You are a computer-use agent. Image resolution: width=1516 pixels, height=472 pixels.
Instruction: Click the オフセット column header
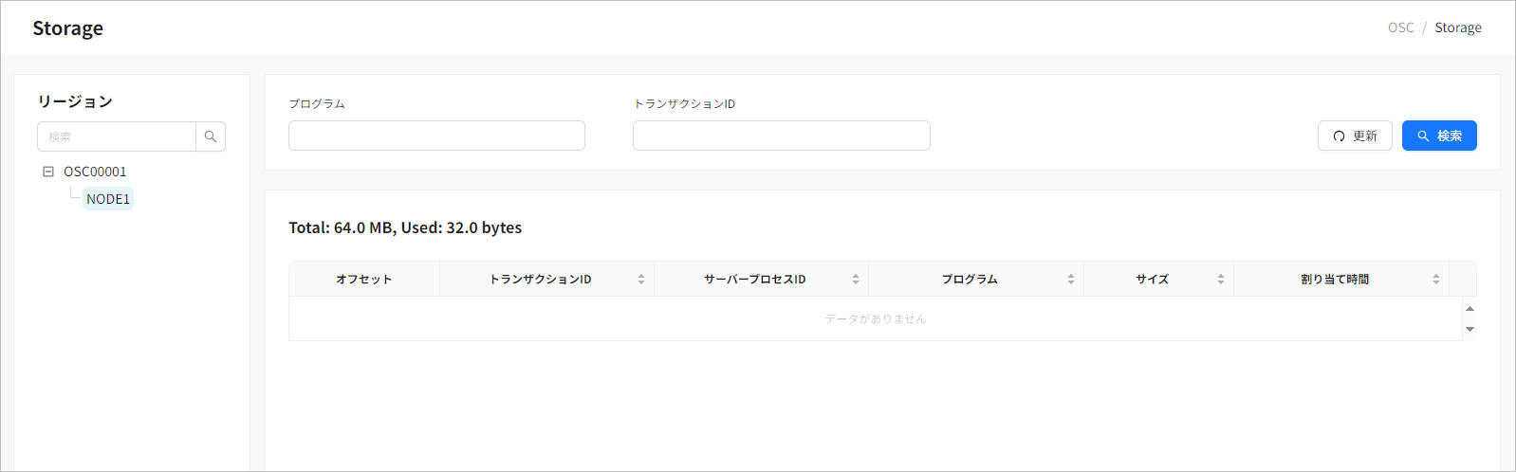363,280
